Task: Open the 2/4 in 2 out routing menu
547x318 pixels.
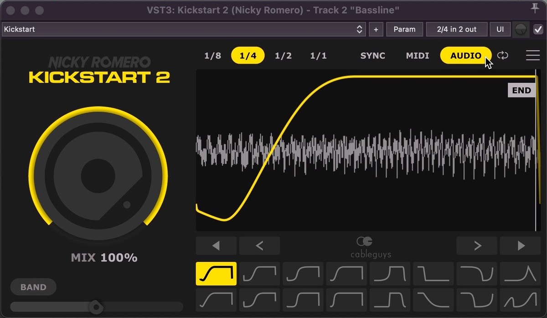Action: pyautogui.click(x=456, y=29)
